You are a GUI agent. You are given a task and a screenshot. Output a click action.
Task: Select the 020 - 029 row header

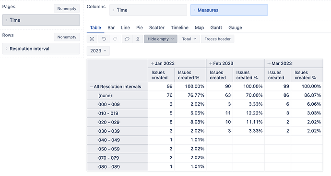point(118,122)
